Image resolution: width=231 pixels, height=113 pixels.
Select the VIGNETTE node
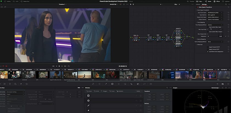pos(178,31)
